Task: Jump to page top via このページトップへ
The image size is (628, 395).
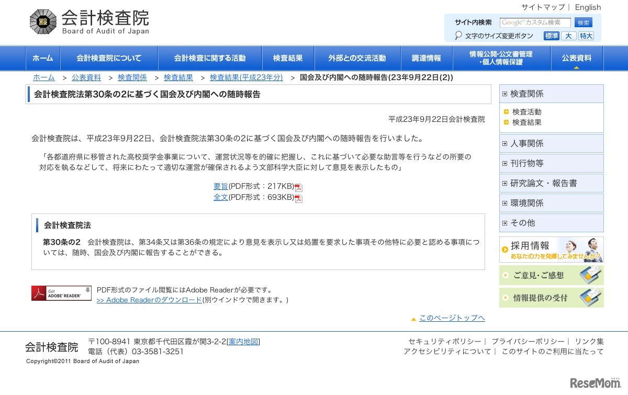Action: pos(452,318)
